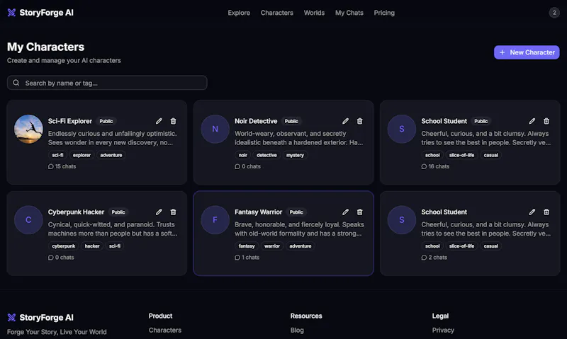The height and width of the screenshot is (339, 567).
Task: Edit the Fantasy Warrior character
Action: pyautogui.click(x=345, y=212)
